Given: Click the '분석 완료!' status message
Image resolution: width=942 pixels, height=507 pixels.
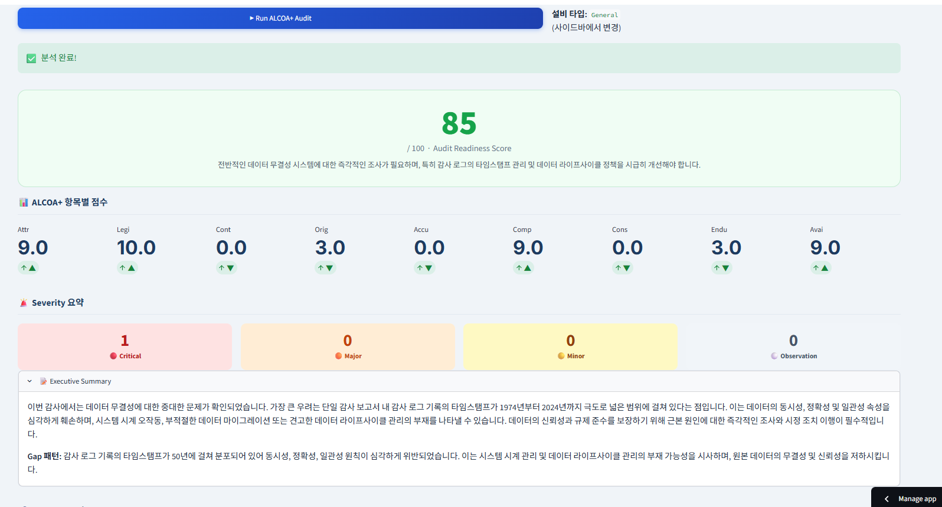Looking at the screenshot, I should click(x=58, y=58).
